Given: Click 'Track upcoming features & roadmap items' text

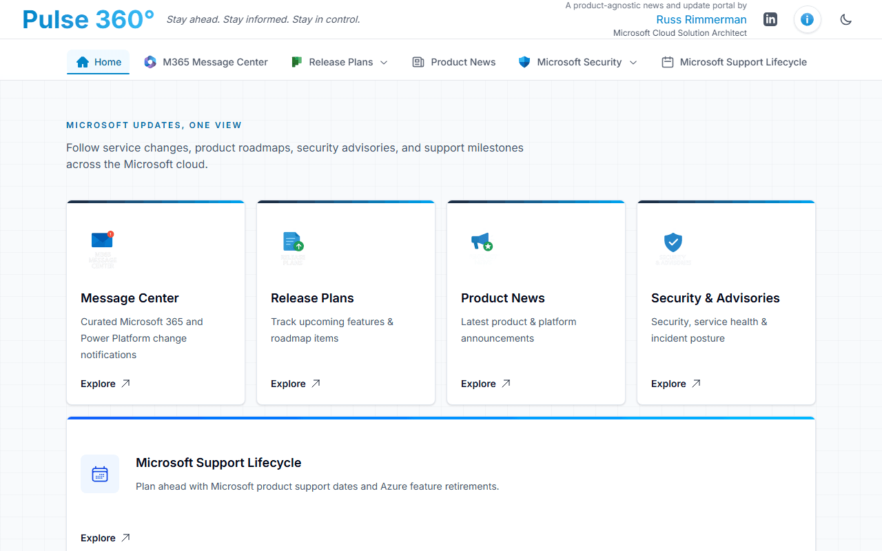Looking at the screenshot, I should (x=332, y=330).
